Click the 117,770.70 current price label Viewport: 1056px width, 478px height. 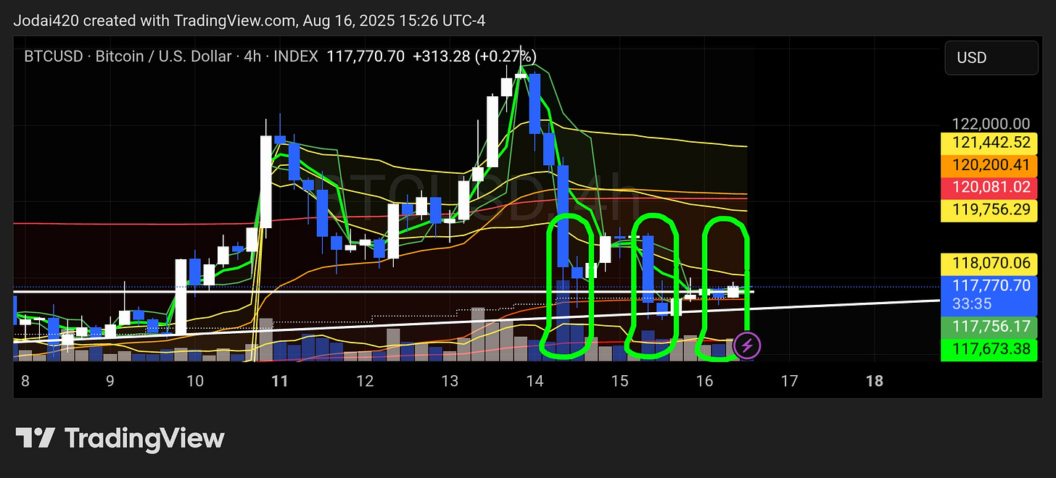coord(991,294)
